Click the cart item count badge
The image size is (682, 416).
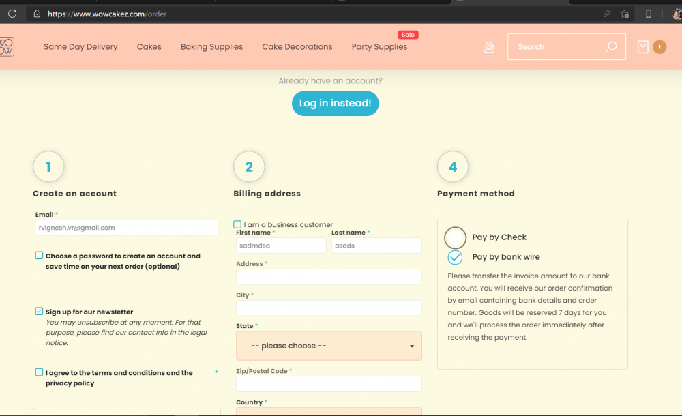(x=659, y=47)
